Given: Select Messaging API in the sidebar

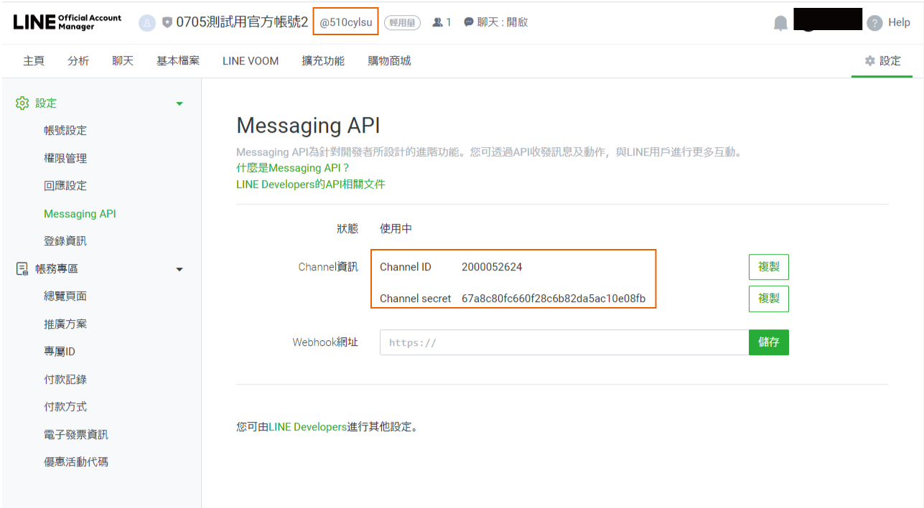Looking at the screenshot, I should point(80,214).
